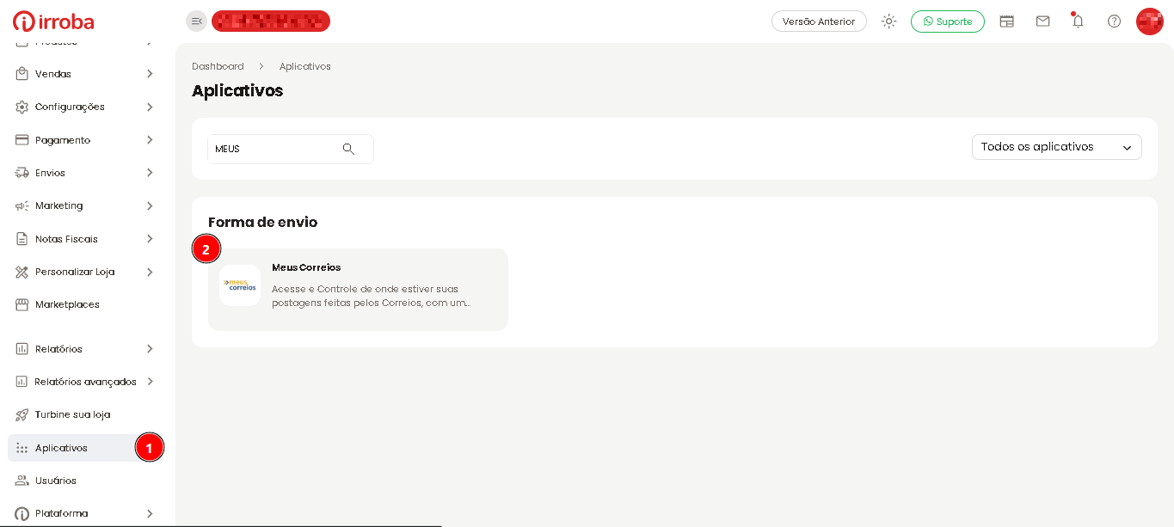
Task: Click the search magnifier icon
Action: 348,149
